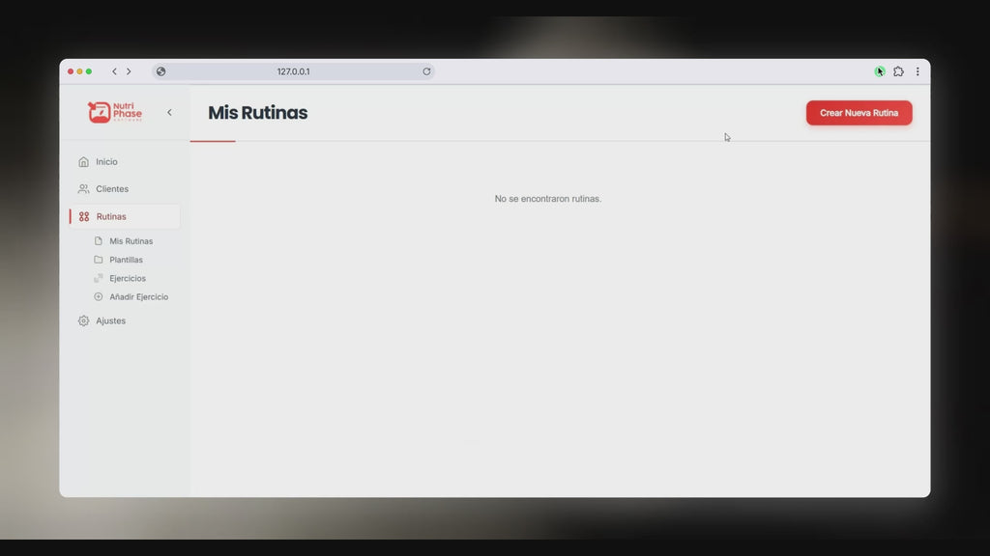Image resolution: width=990 pixels, height=556 pixels.
Task: Collapse the Rutinas sidebar section
Action: (111, 216)
